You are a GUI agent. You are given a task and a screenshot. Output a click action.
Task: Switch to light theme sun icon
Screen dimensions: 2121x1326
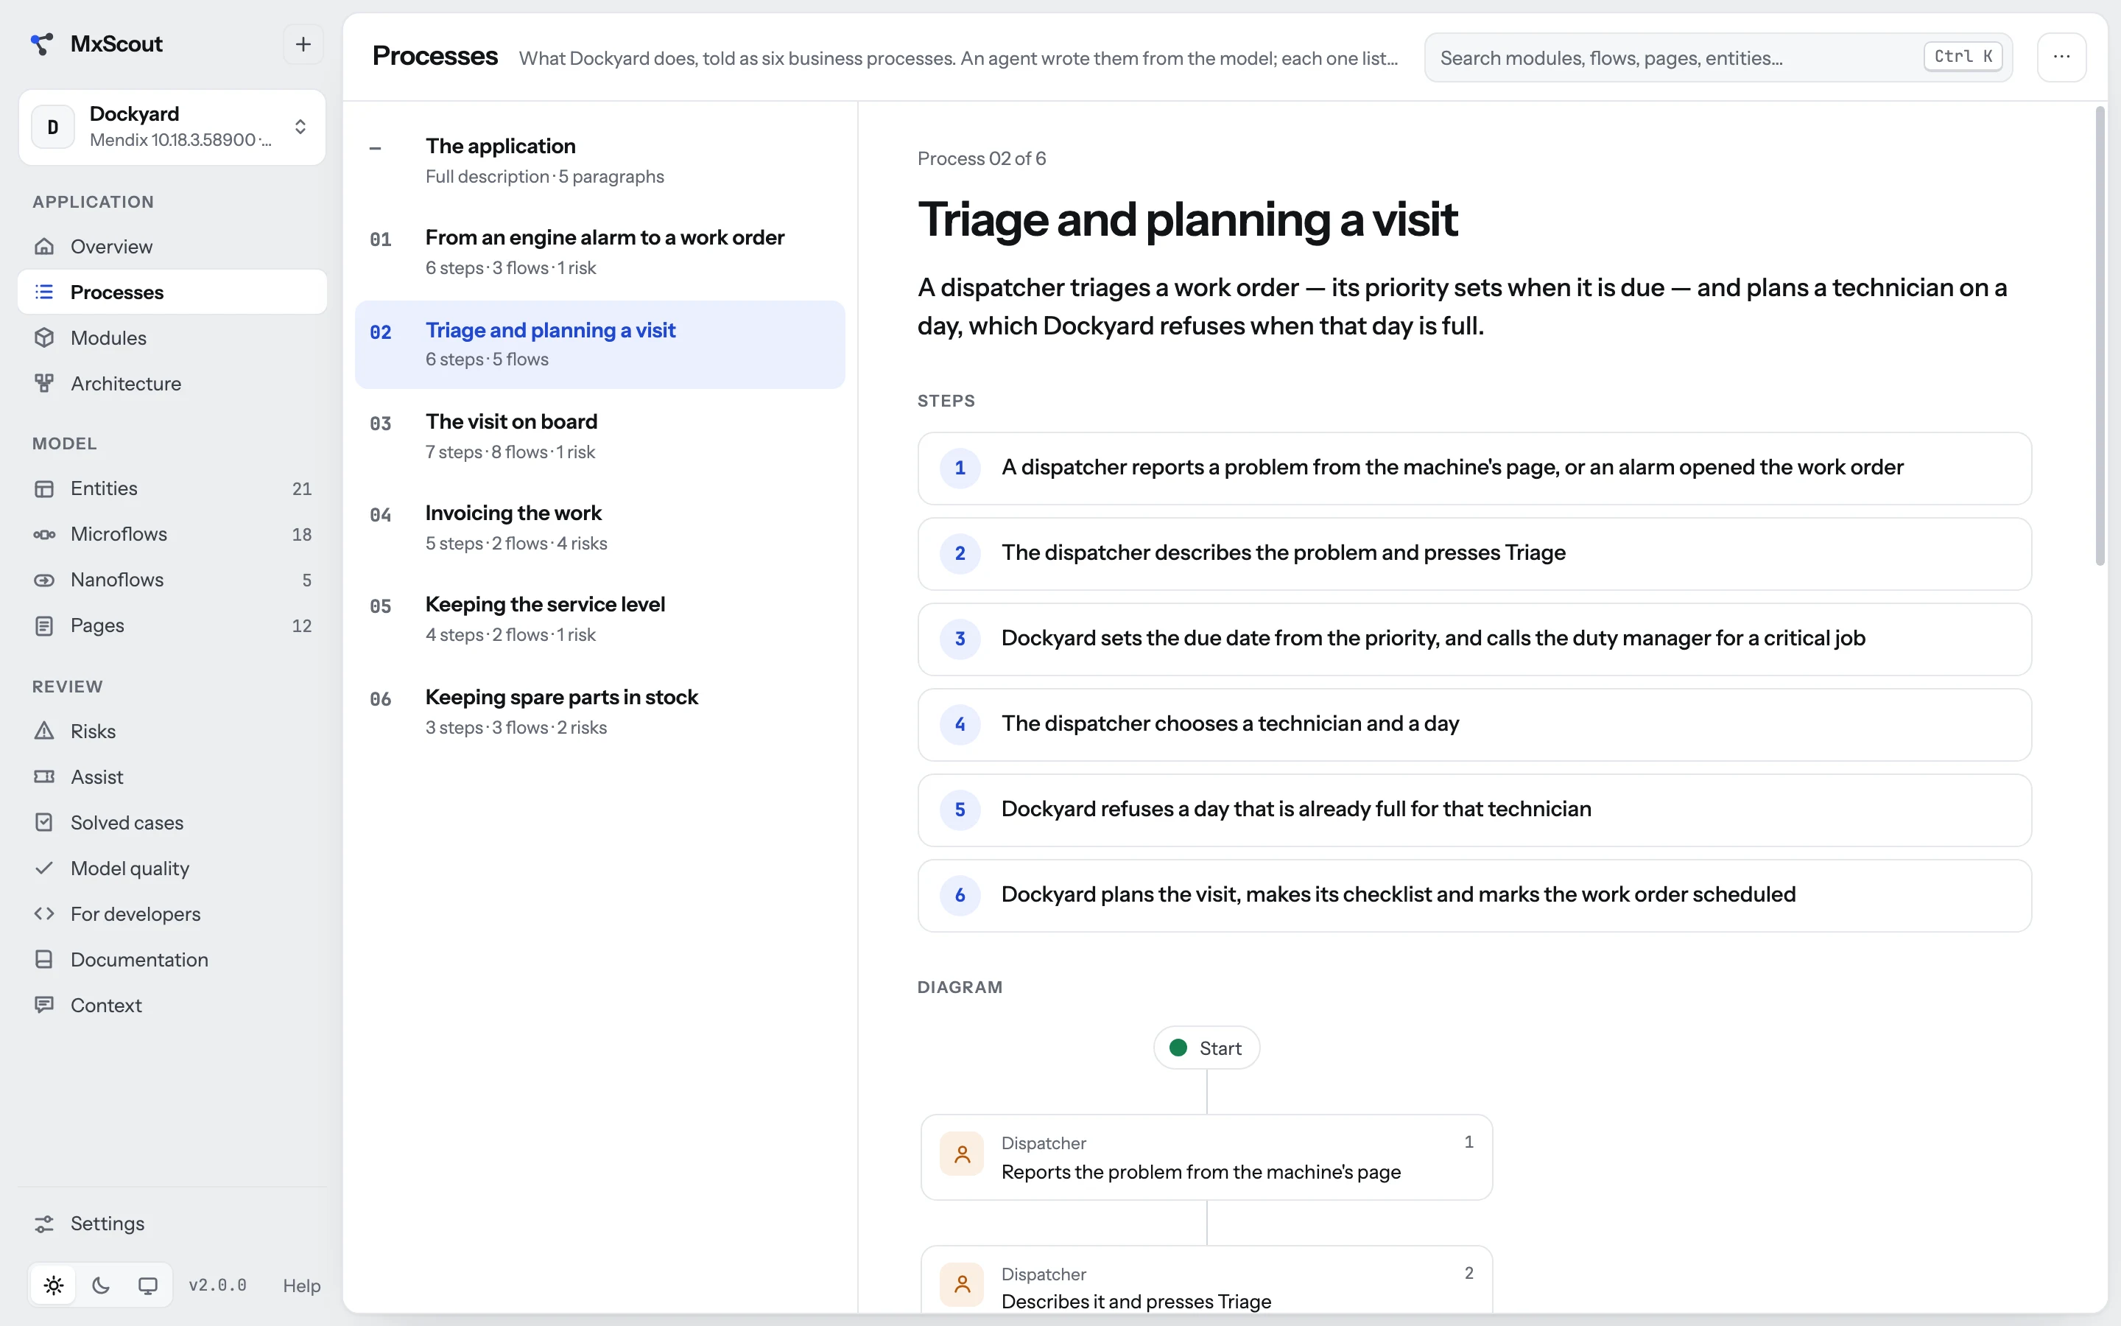(54, 1285)
